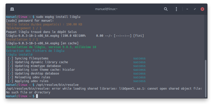This screenshot has height=106, width=213.
Task: Click the Syncing filesystems checkmark
Action: click(x=10, y=58)
